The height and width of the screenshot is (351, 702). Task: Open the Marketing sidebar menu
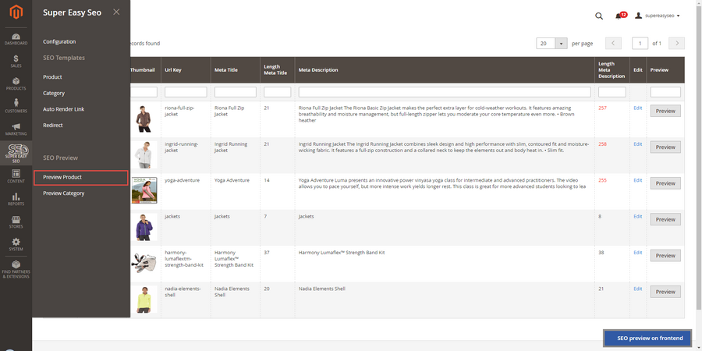point(16,129)
